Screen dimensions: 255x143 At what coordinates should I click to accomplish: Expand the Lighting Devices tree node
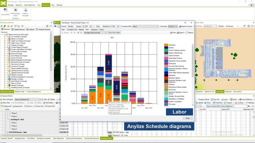pos(5,71)
